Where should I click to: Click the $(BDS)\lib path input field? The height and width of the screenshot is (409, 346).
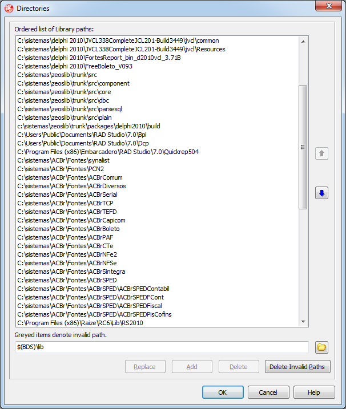point(162,347)
